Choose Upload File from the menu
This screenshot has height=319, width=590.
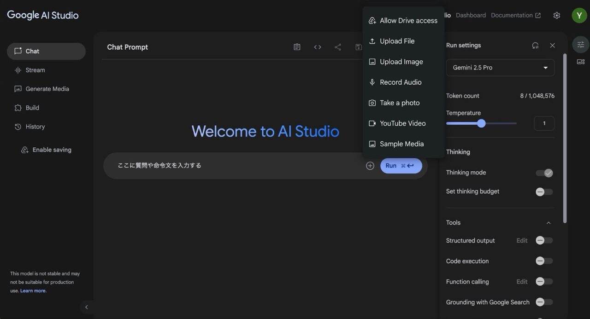point(403,41)
